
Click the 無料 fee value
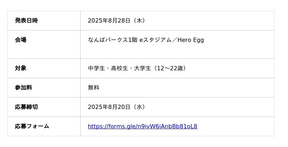(94, 87)
